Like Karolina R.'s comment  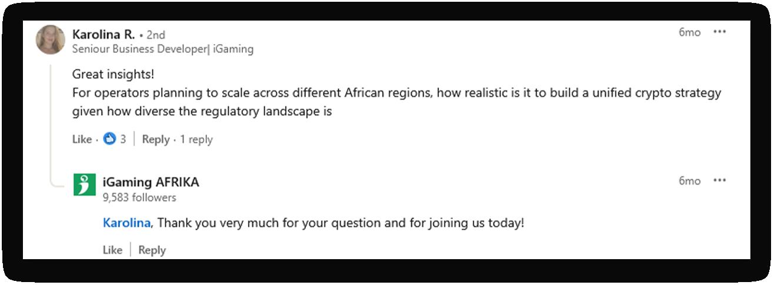82,139
